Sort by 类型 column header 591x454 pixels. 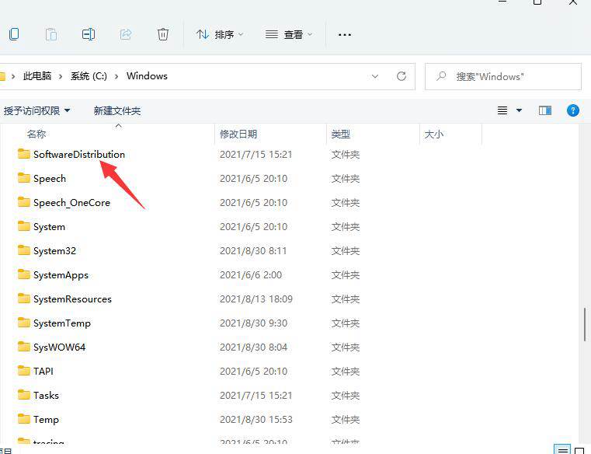tap(341, 134)
